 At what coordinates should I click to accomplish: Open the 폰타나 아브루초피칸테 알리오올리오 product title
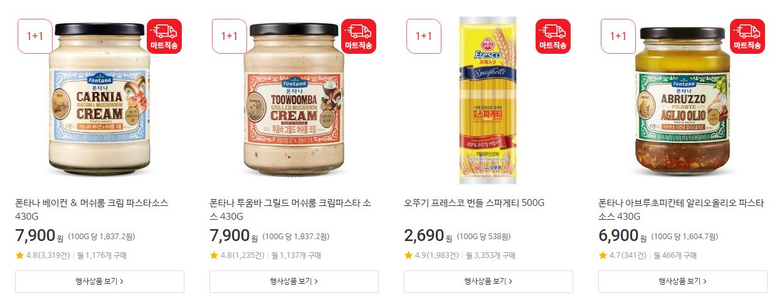[681, 210]
